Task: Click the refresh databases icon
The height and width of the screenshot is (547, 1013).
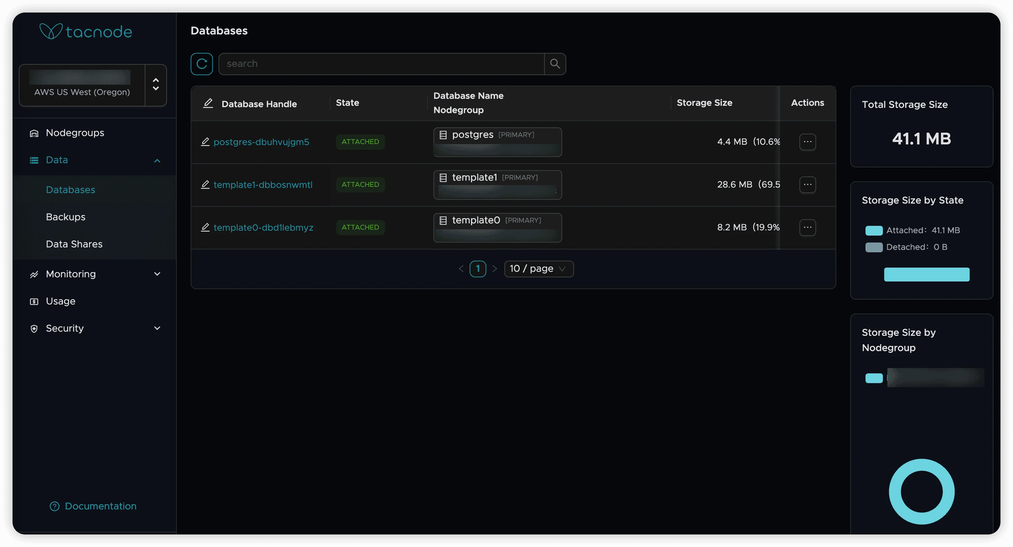Action: [x=202, y=64]
